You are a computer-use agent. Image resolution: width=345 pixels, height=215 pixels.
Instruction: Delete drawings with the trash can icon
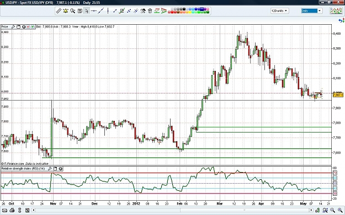[150, 11]
